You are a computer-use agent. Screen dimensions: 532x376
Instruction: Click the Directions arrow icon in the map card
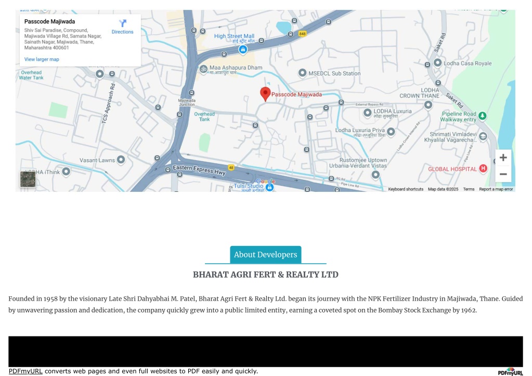(x=123, y=23)
